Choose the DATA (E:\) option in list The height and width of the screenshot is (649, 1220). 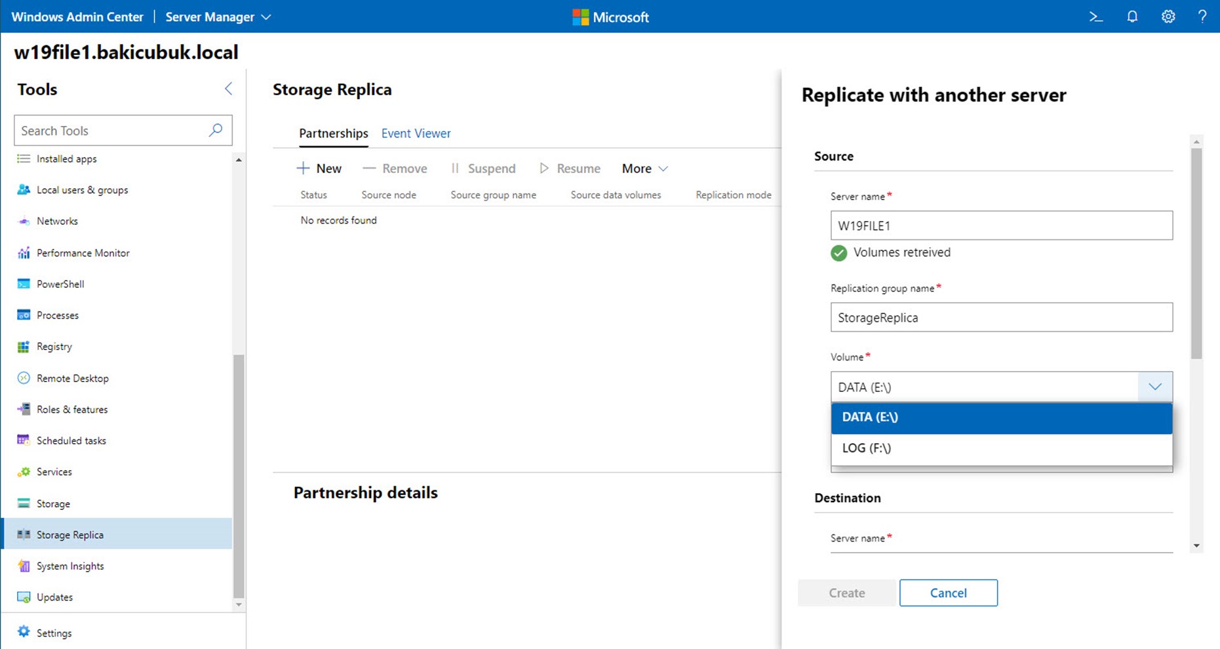pos(1001,418)
